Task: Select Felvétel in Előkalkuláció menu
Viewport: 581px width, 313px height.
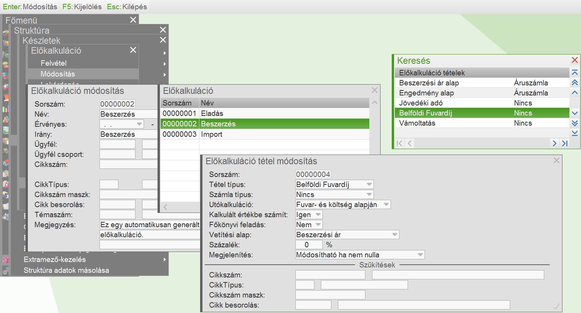Action: (x=54, y=63)
